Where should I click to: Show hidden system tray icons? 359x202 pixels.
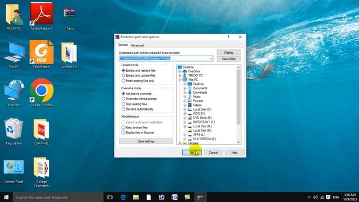[309, 197]
